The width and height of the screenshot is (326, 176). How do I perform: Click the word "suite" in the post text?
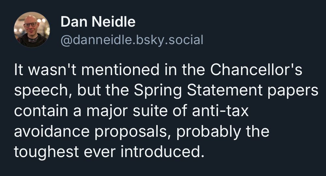(x=150, y=111)
